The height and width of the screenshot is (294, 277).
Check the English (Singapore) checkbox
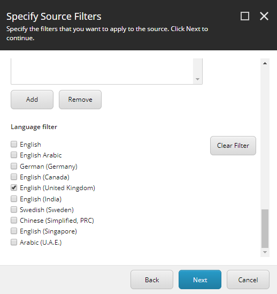point(14,231)
